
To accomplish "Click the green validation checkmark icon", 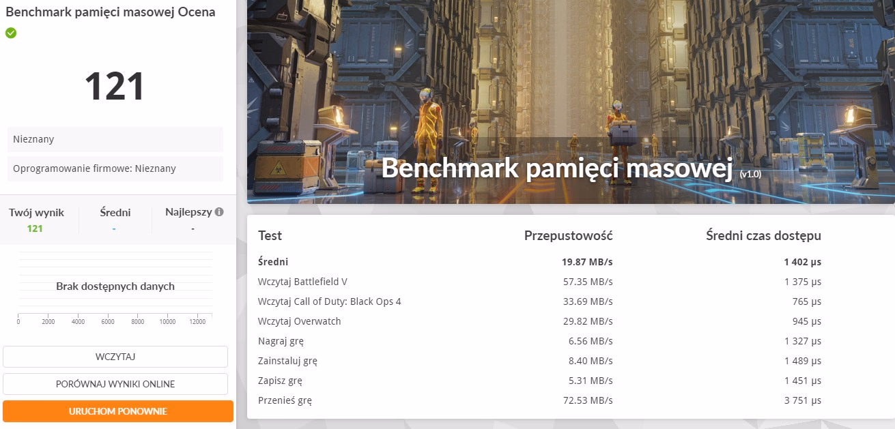I will click(11, 33).
